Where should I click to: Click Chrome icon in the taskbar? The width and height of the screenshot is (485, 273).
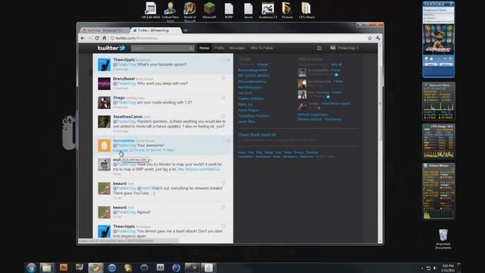coord(95,268)
